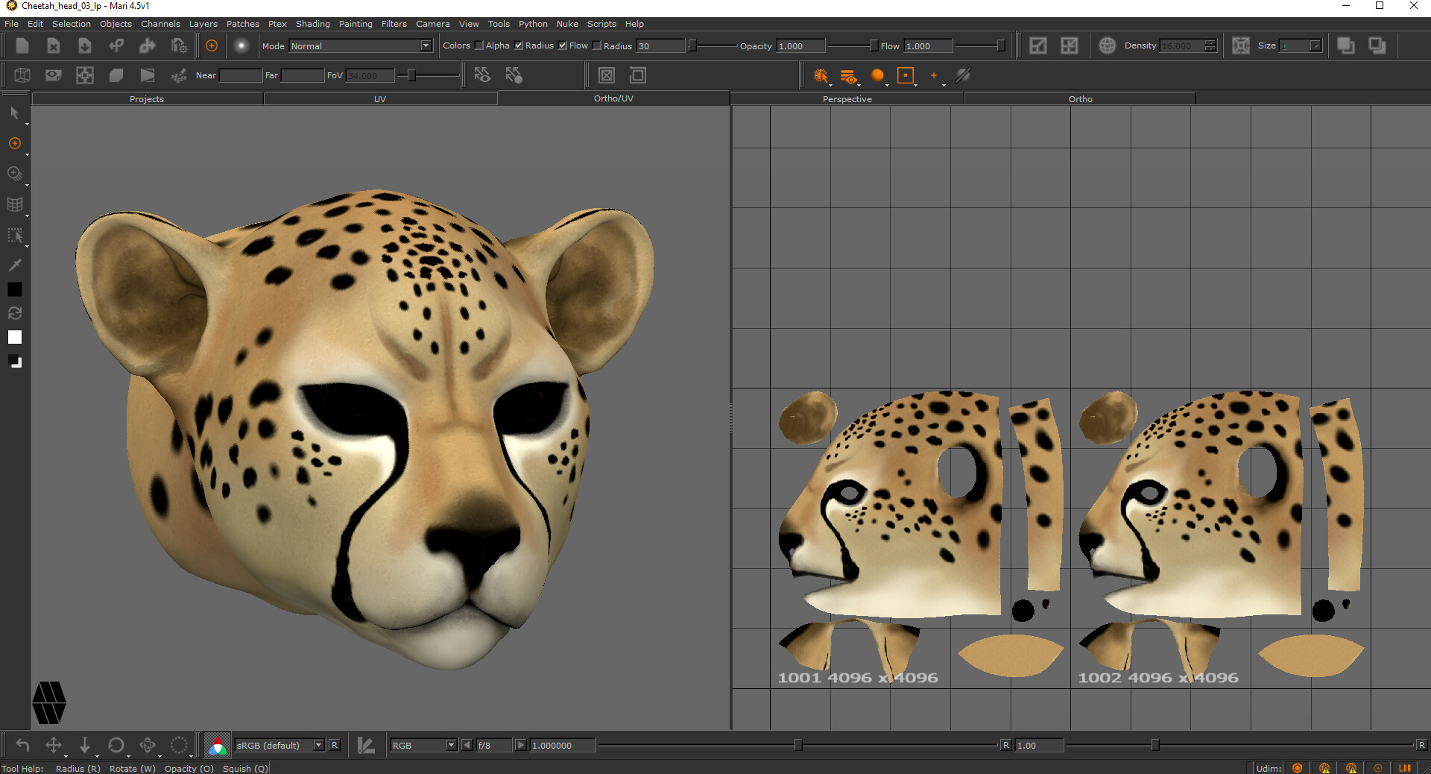Pick the Color Picker eyedropper tool

[14, 265]
